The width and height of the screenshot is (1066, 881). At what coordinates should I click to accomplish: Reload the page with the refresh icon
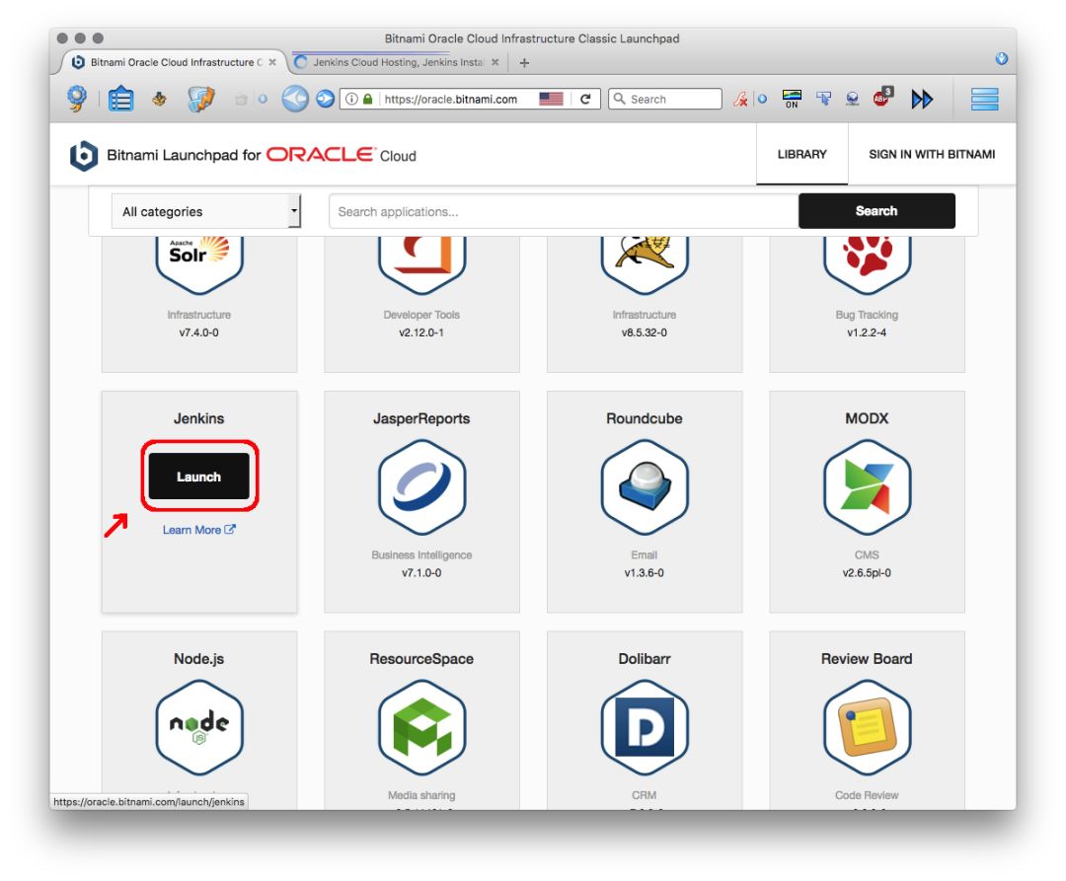pos(585,100)
